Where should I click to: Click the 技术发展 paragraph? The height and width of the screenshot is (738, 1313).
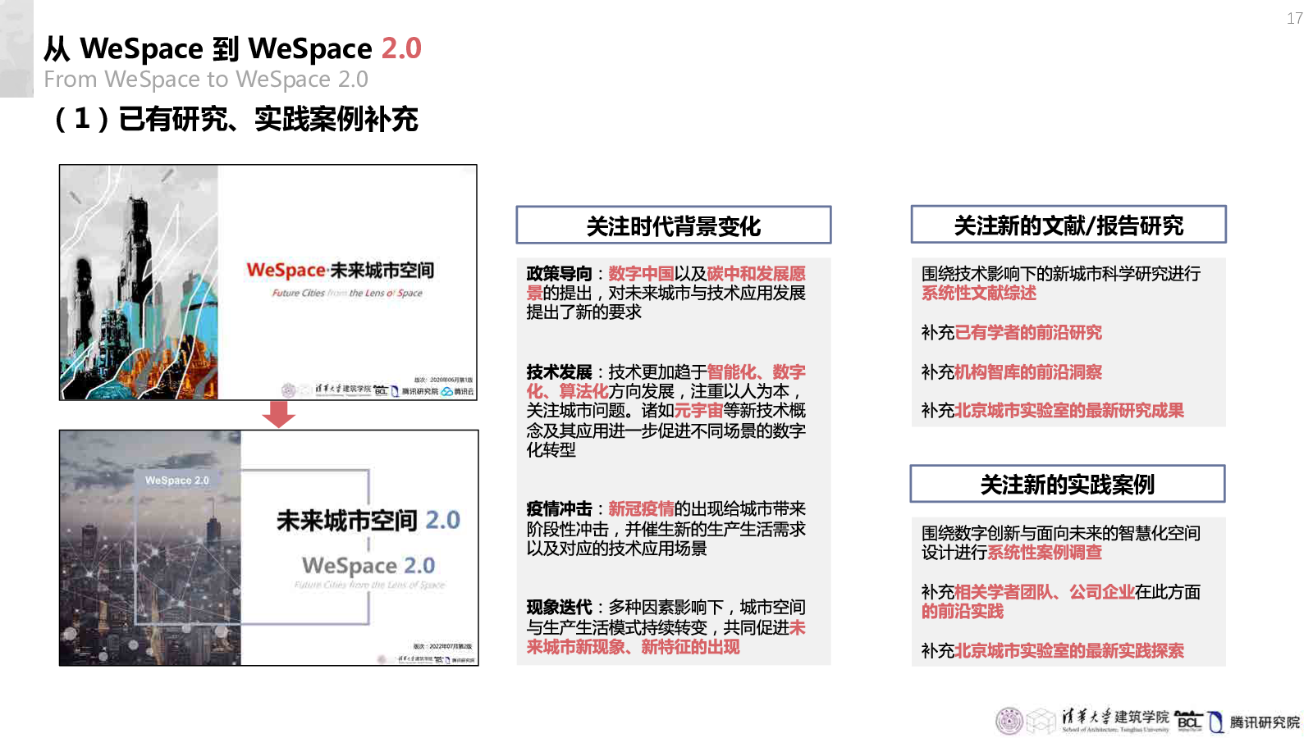click(x=666, y=411)
